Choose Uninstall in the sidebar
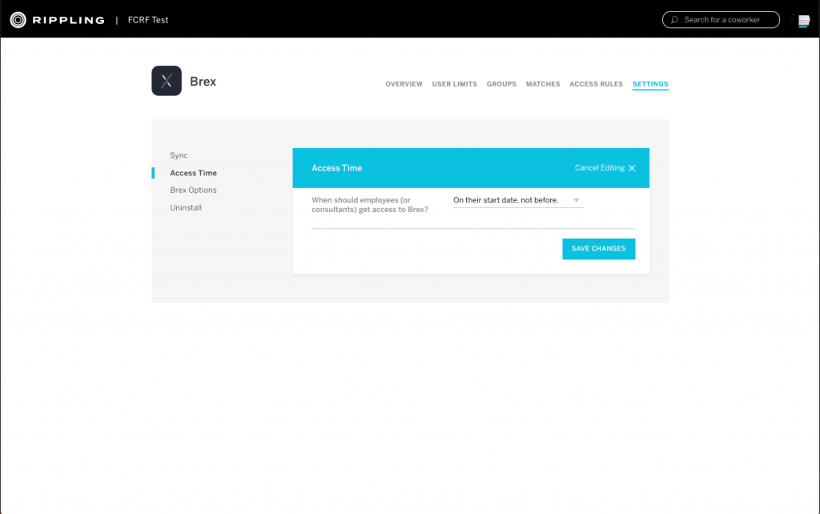820x514 pixels. (x=186, y=207)
